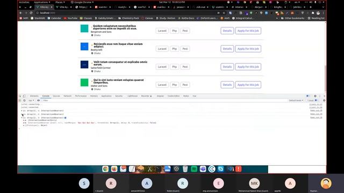344x193 pixels.
Task: Apply for the Walter and Sons job
Action: pos(248,85)
